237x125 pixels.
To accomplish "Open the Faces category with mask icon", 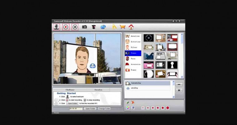I will point(133,59).
